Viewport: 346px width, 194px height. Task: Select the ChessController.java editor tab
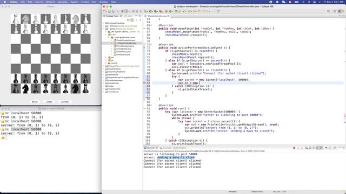(x=157, y=16)
